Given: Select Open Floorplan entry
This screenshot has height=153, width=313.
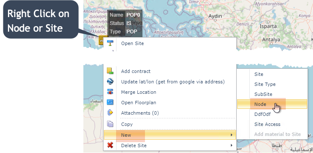Looking at the screenshot, I should point(170,103).
